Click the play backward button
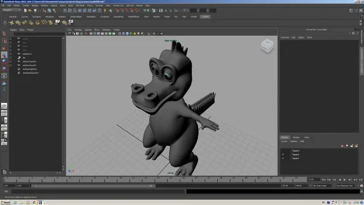 pos(340,180)
